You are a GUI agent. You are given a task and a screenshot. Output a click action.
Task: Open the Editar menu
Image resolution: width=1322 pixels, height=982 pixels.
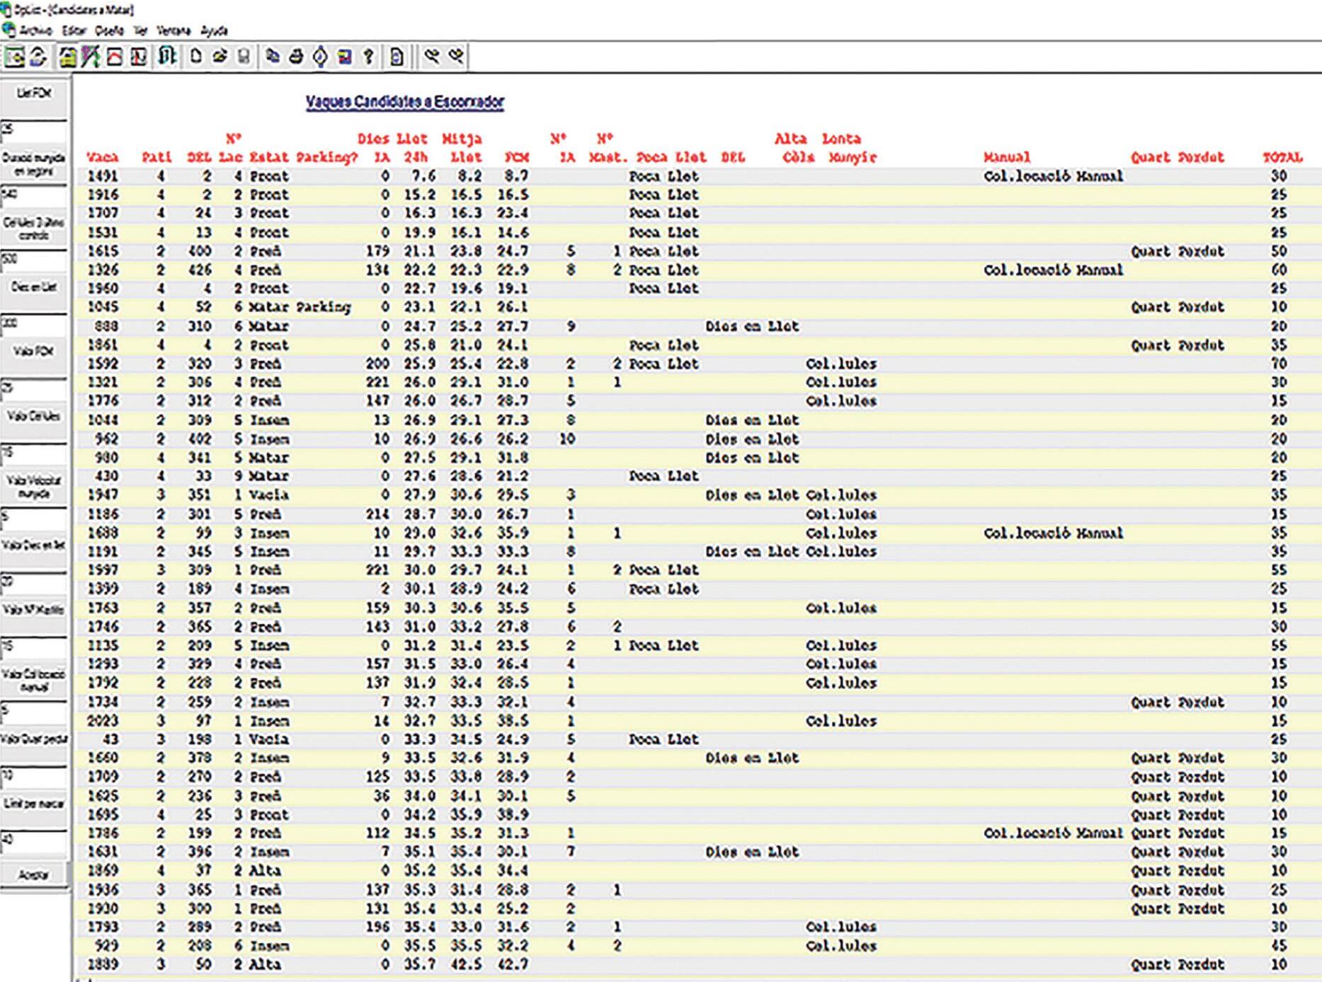point(74,30)
